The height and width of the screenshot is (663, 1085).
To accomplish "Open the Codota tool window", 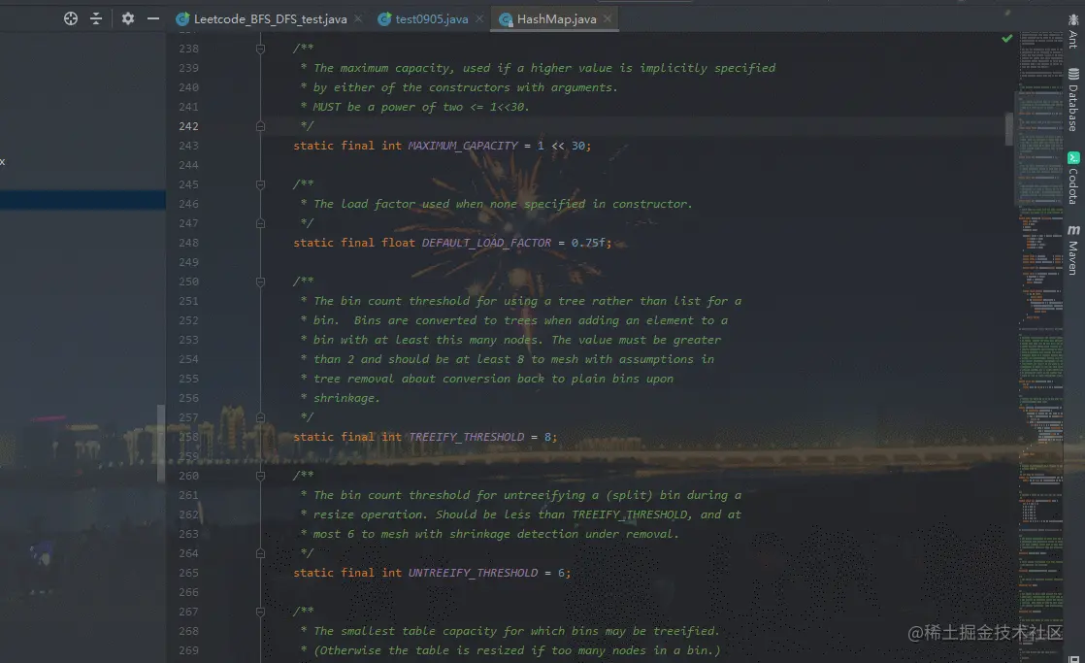I will pos(1073,178).
